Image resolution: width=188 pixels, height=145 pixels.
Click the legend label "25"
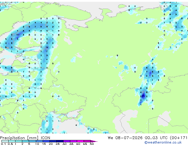click(x=58, y=144)
